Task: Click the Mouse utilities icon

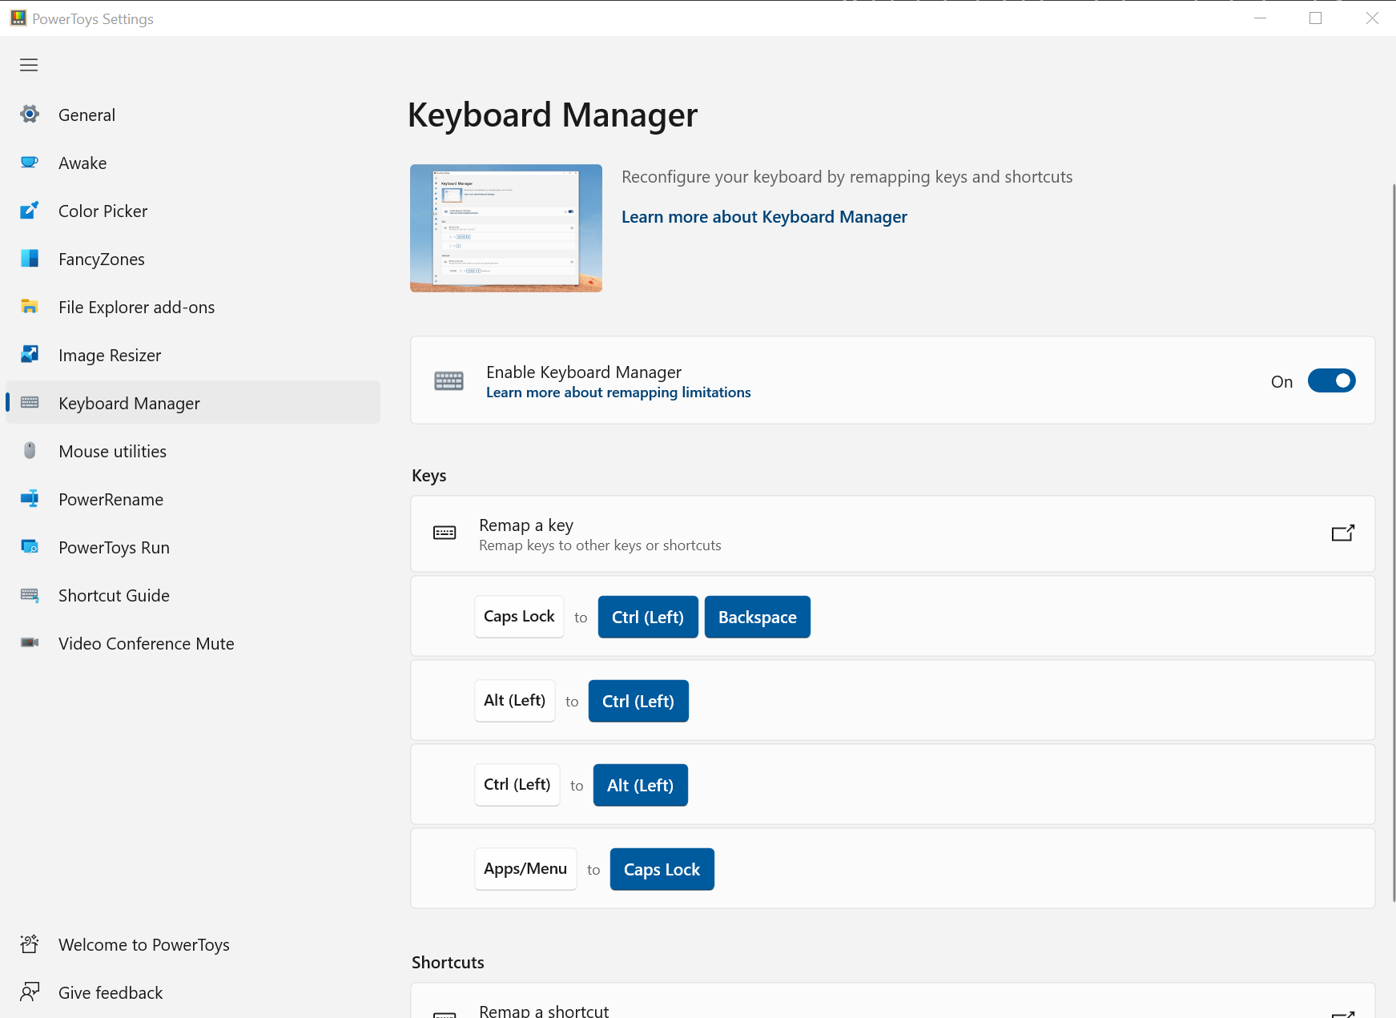Action: point(30,451)
